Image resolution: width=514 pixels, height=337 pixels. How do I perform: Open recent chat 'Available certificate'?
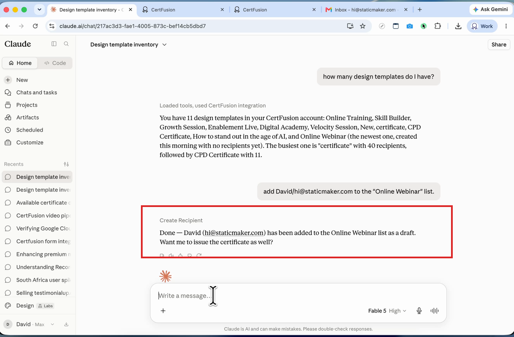coord(38,203)
